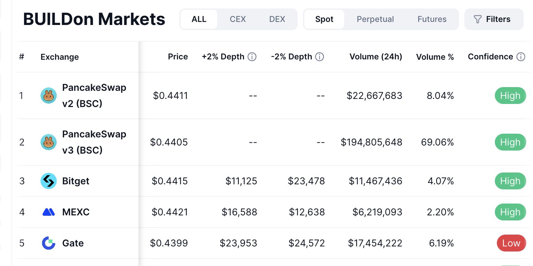Select the ALL exchanges tab
Viewport: 533px width, 266px height.
pyautogui.click(x=199, y=19)
